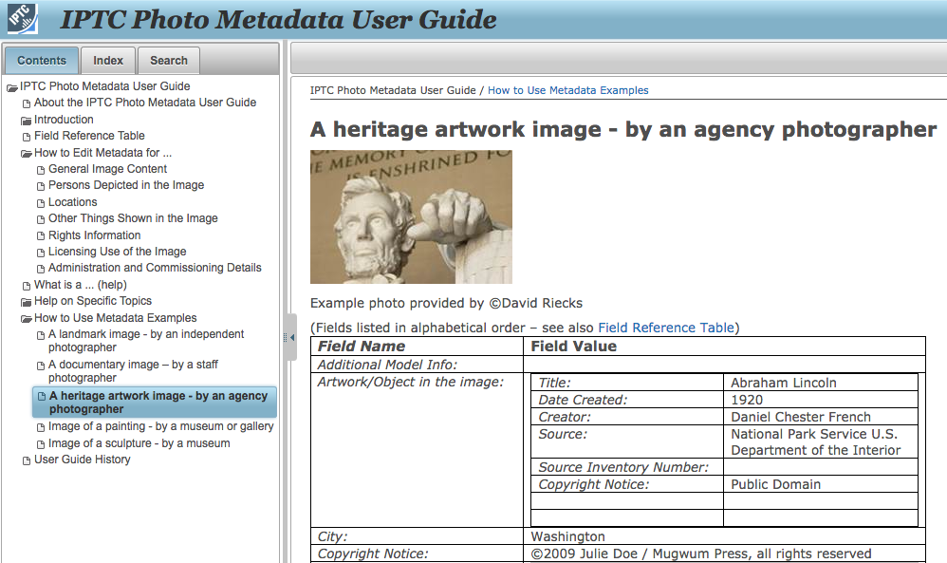Click the folder icon next to Help on Specific Topics
947x563 pixels.
[27, 301]
